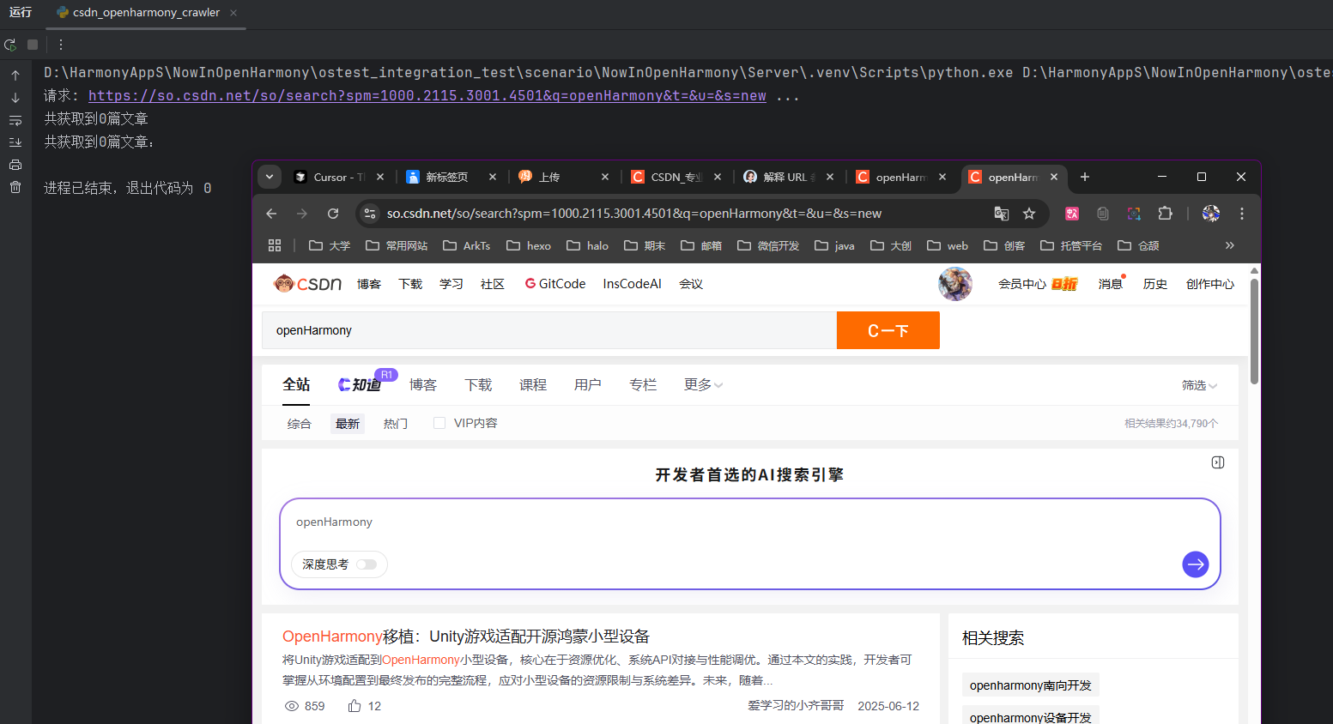This screenshot has height=724, width=1333.
Task: Click the print icon in console sidebar
Action: (15, 165)
